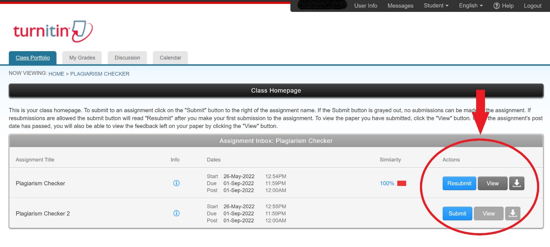Select the 12:55PM start time
550x247 pixels.
click(276, 206)
